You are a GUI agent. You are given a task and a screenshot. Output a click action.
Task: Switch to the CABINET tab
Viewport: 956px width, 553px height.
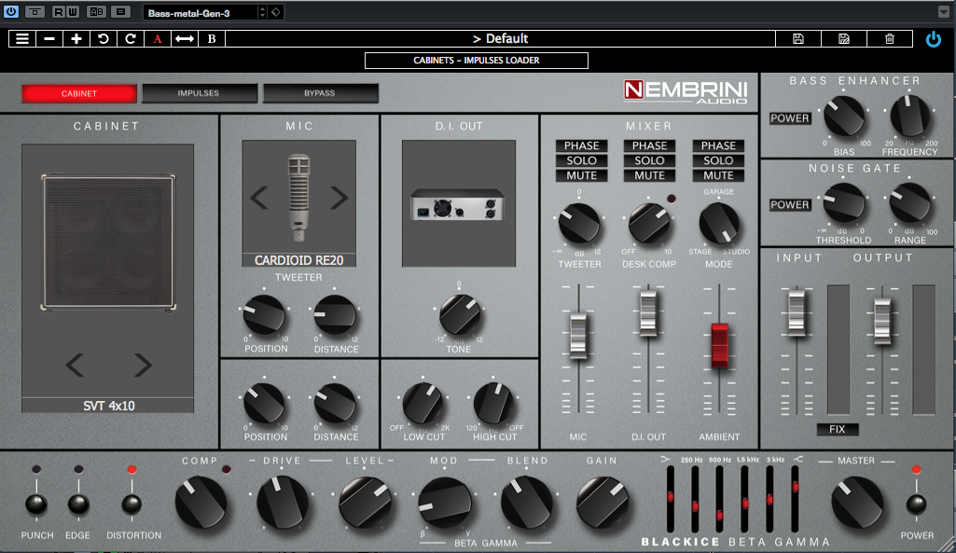(78, 93)
